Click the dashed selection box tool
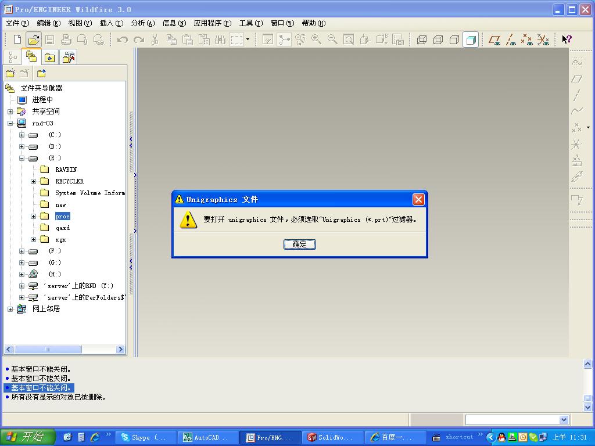Image resolution: width=595 pixels, height=446 pixels. [237, 39]
